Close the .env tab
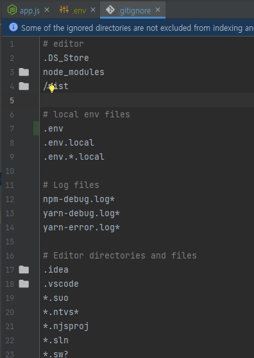Screen dimensions: 254x358 click(93, 10)
